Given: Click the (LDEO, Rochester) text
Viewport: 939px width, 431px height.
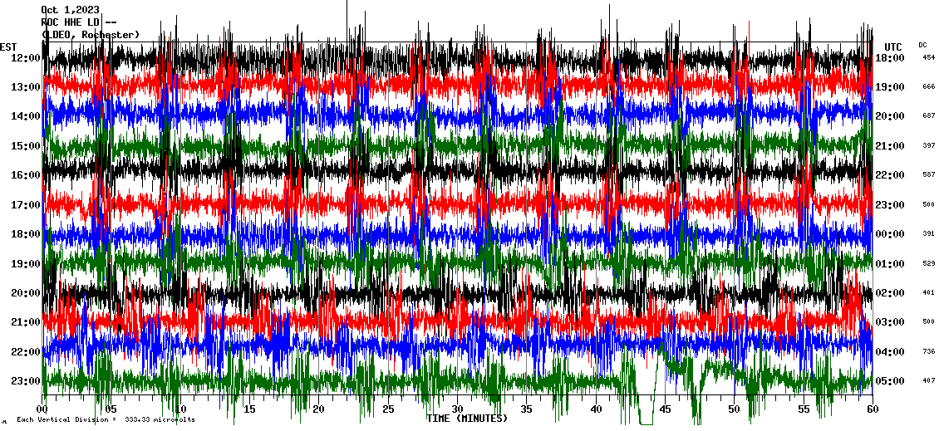Looking at the screenshot, I should (90, 35).
